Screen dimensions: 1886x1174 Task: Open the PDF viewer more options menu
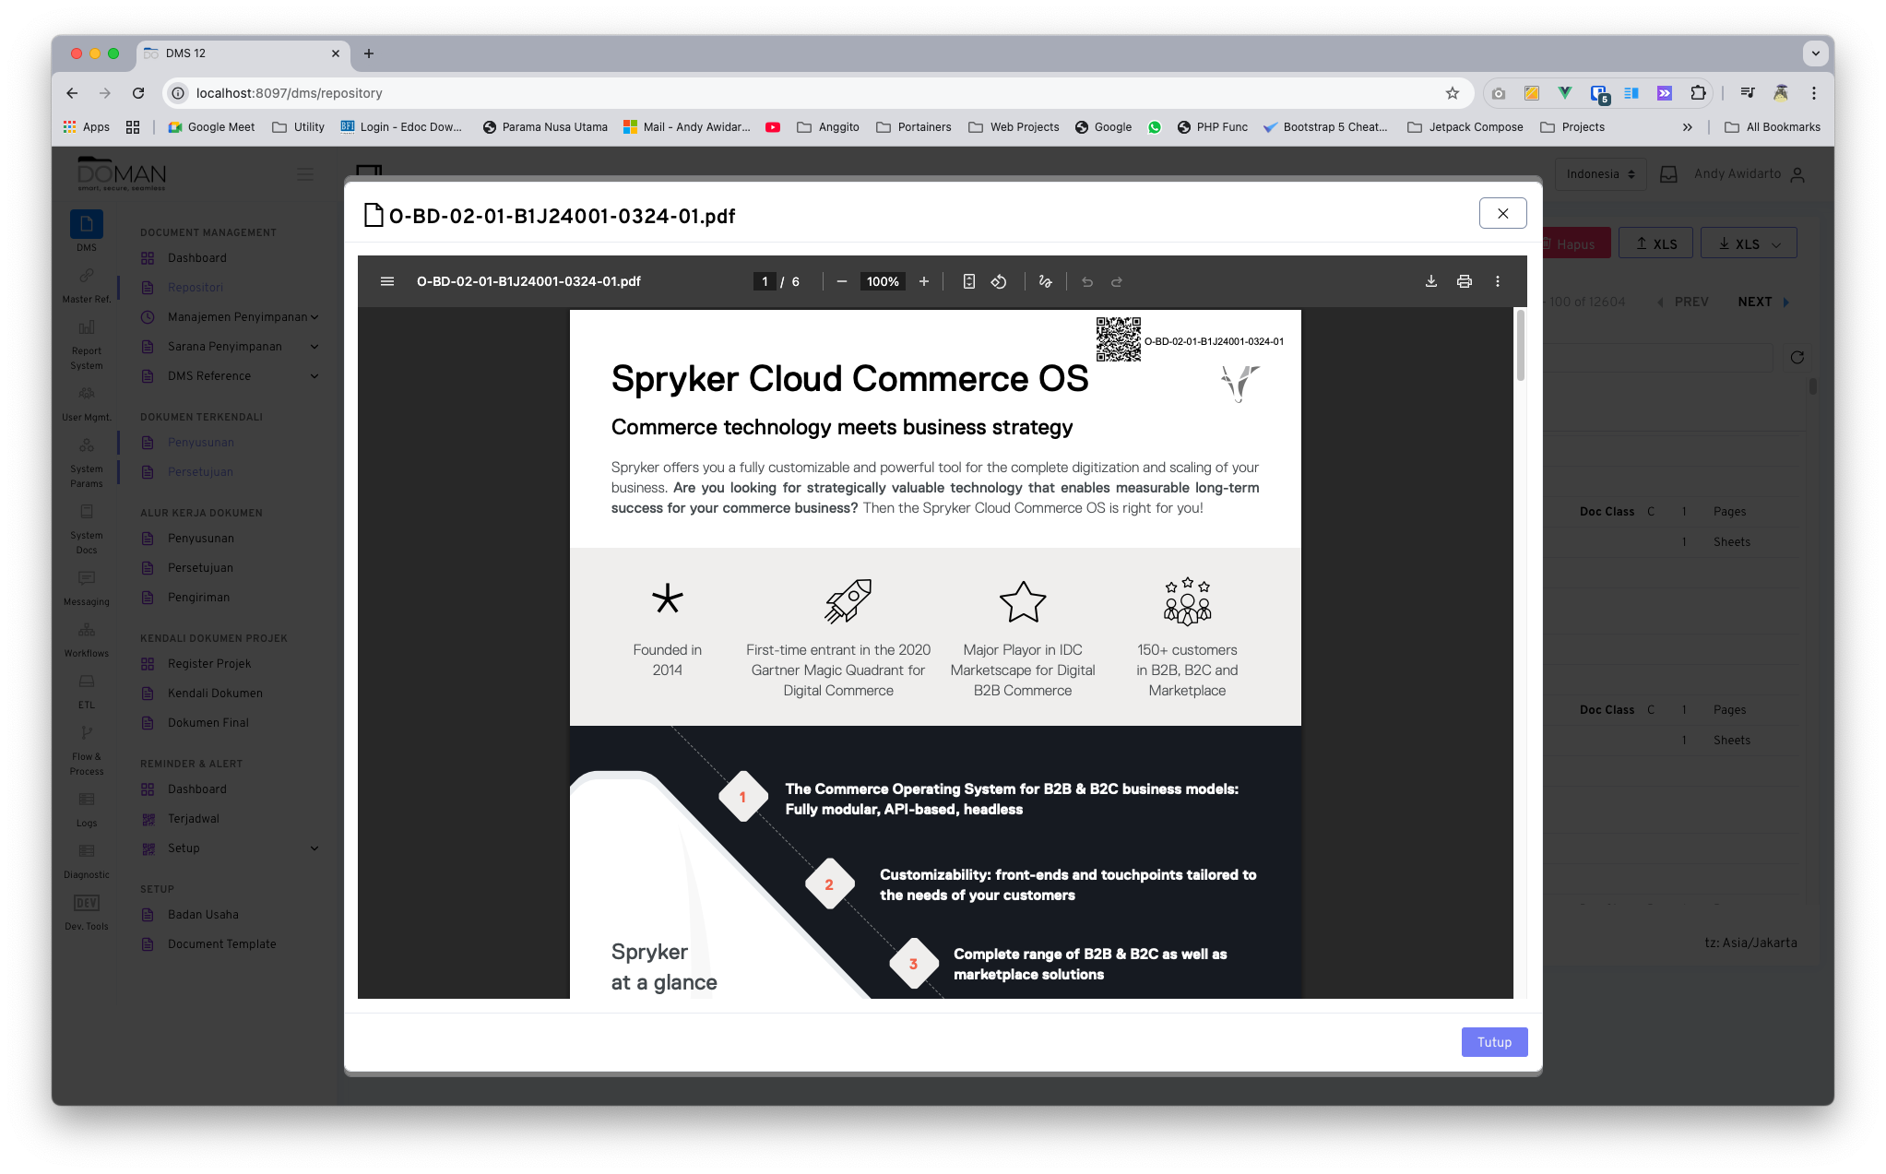tap(1498, 281)
